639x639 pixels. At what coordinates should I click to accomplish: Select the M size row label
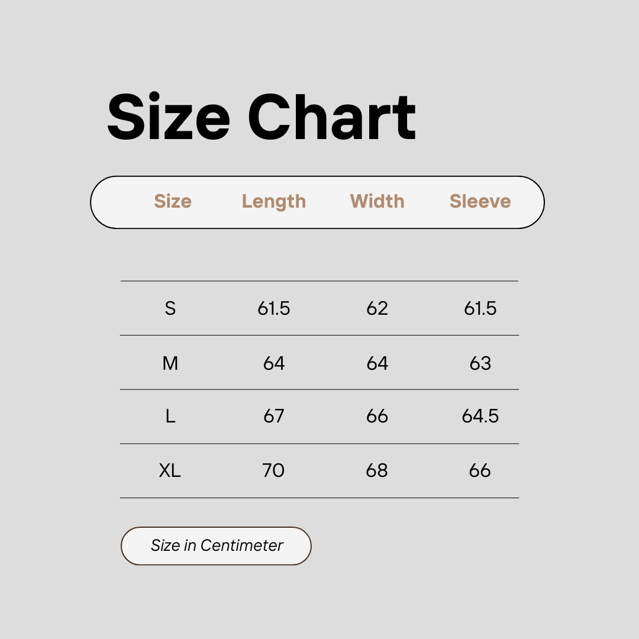(x=170, y=363)
